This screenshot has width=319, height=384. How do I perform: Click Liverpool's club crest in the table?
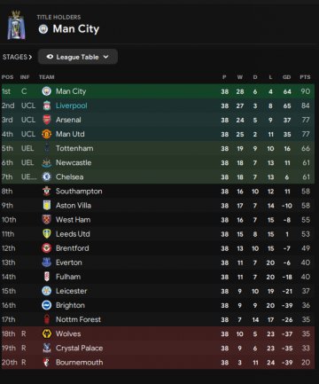[x=46, y=106]
